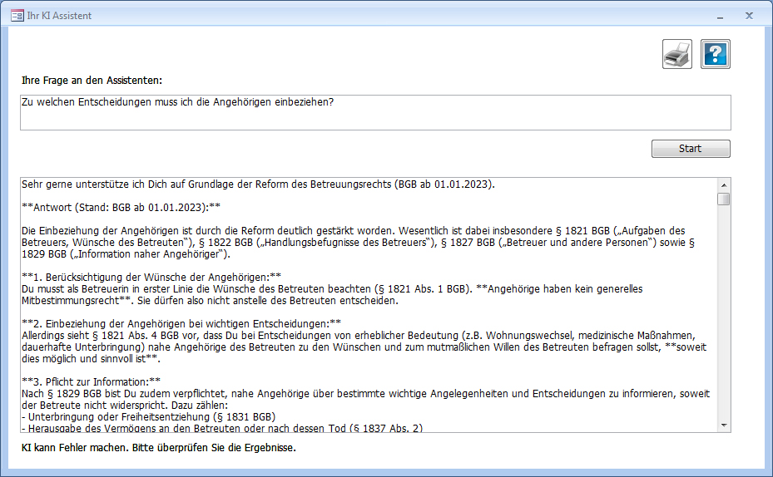The width and height of the screenshot is (773, 477).
Task: Click question text 'Zu welchen Entscheidungen muss ich'
Action: pos(101,102)
